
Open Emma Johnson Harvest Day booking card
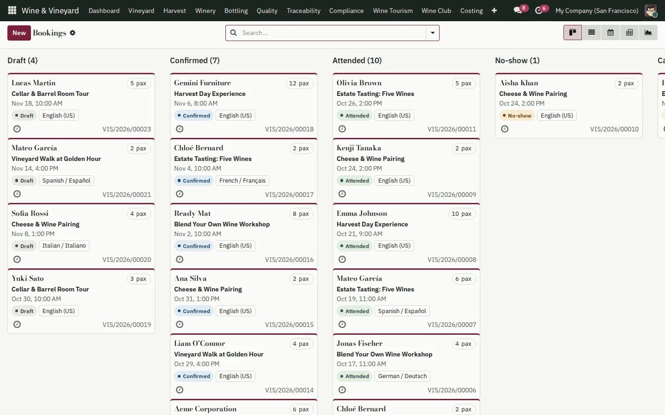click(x=406, y=236)
